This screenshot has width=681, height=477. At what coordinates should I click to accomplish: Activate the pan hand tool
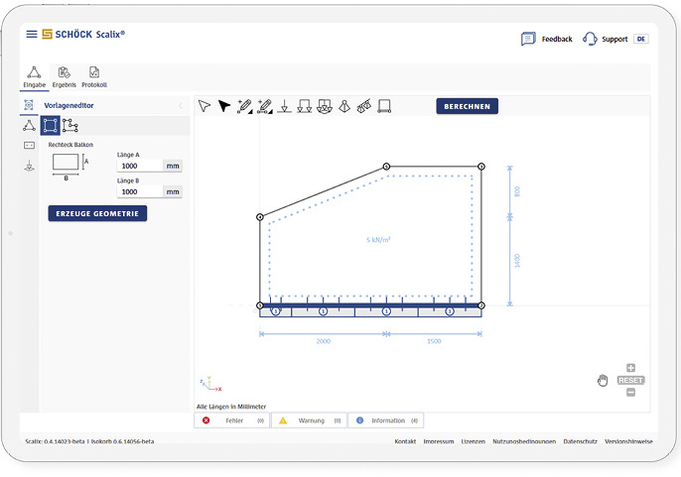(602, 380)
